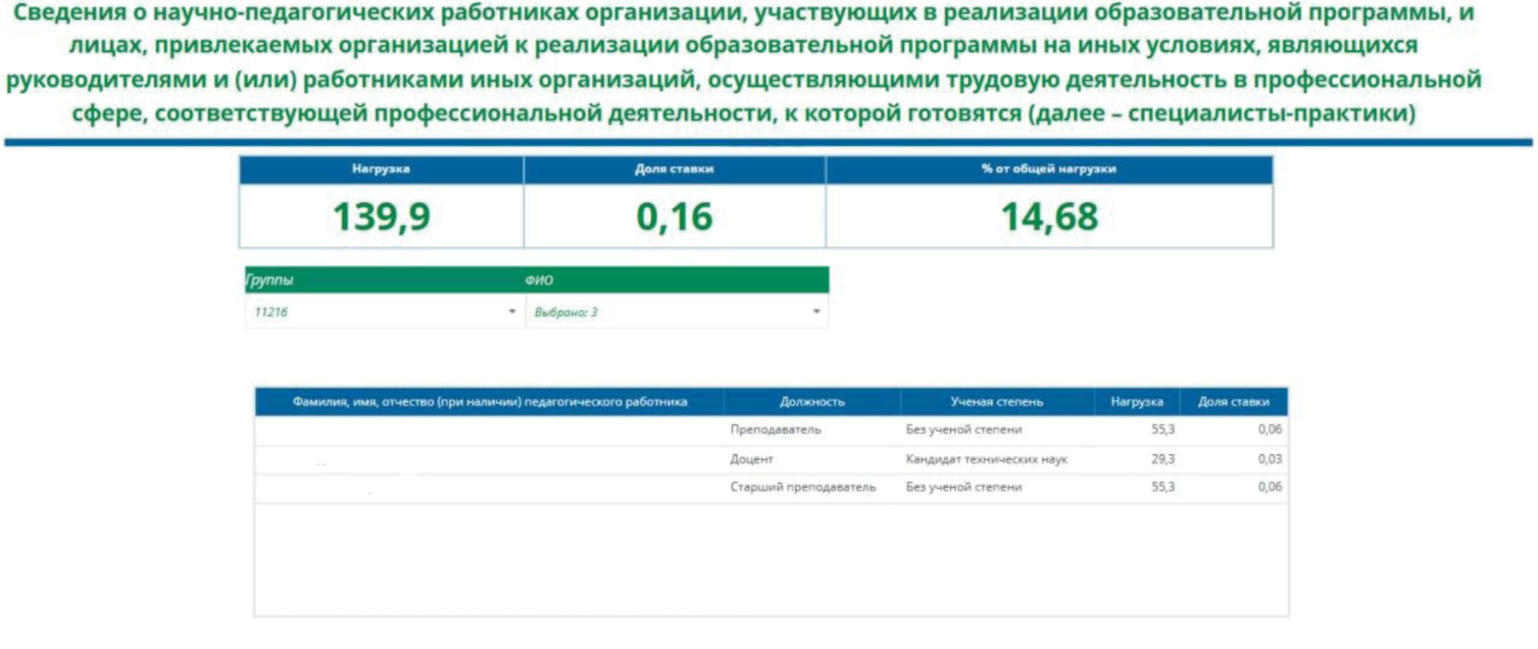Click the 29,3 workload value cell

click(x=1162, y=459)
